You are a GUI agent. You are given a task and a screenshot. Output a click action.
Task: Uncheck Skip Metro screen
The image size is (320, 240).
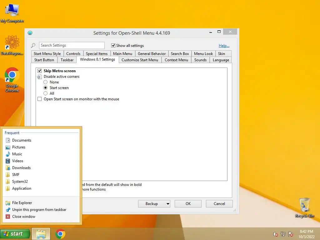click(x=40, y=71)
